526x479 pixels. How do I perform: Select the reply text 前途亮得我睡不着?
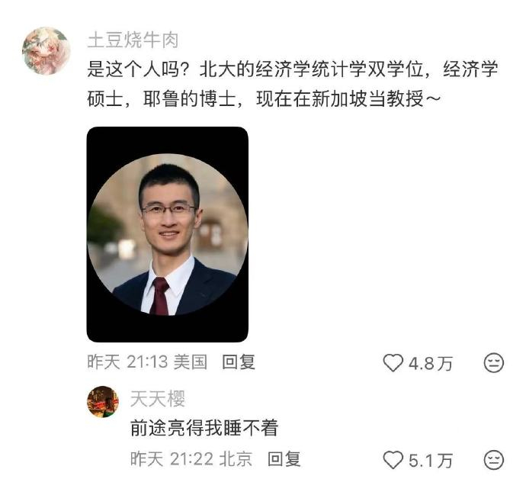(204, 428)
